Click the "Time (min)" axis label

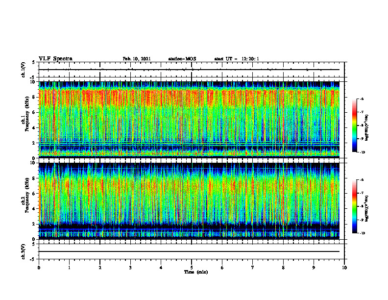196,272
